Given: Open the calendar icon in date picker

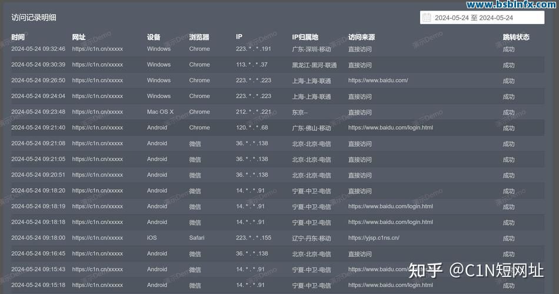Looking at the screenshot, I should (x=427, y=18).
